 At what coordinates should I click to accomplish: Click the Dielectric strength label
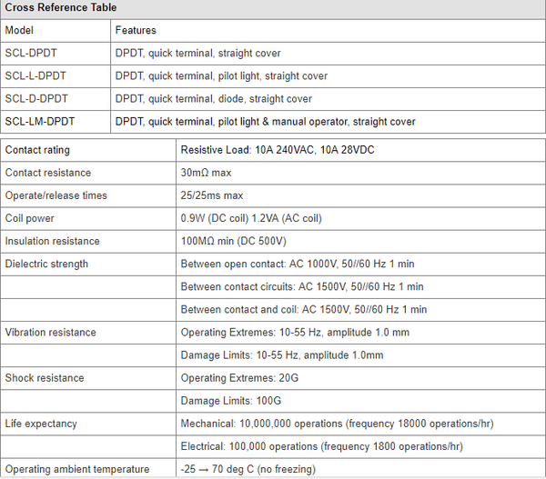click(47, 264)
